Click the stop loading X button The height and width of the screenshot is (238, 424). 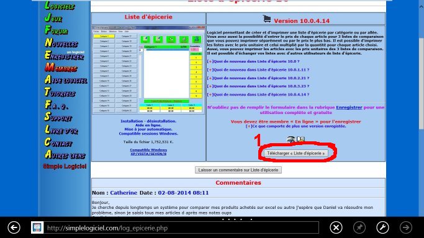click(336, 227)
